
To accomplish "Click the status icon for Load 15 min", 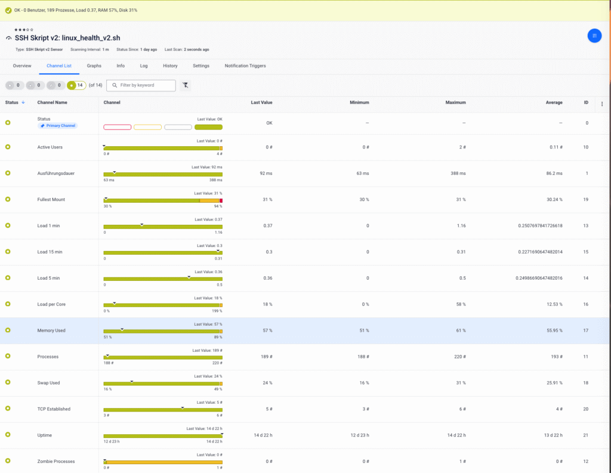I will point(8,251).
